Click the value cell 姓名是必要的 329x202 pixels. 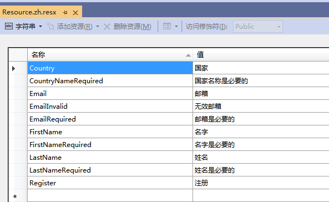click(261, 170)
